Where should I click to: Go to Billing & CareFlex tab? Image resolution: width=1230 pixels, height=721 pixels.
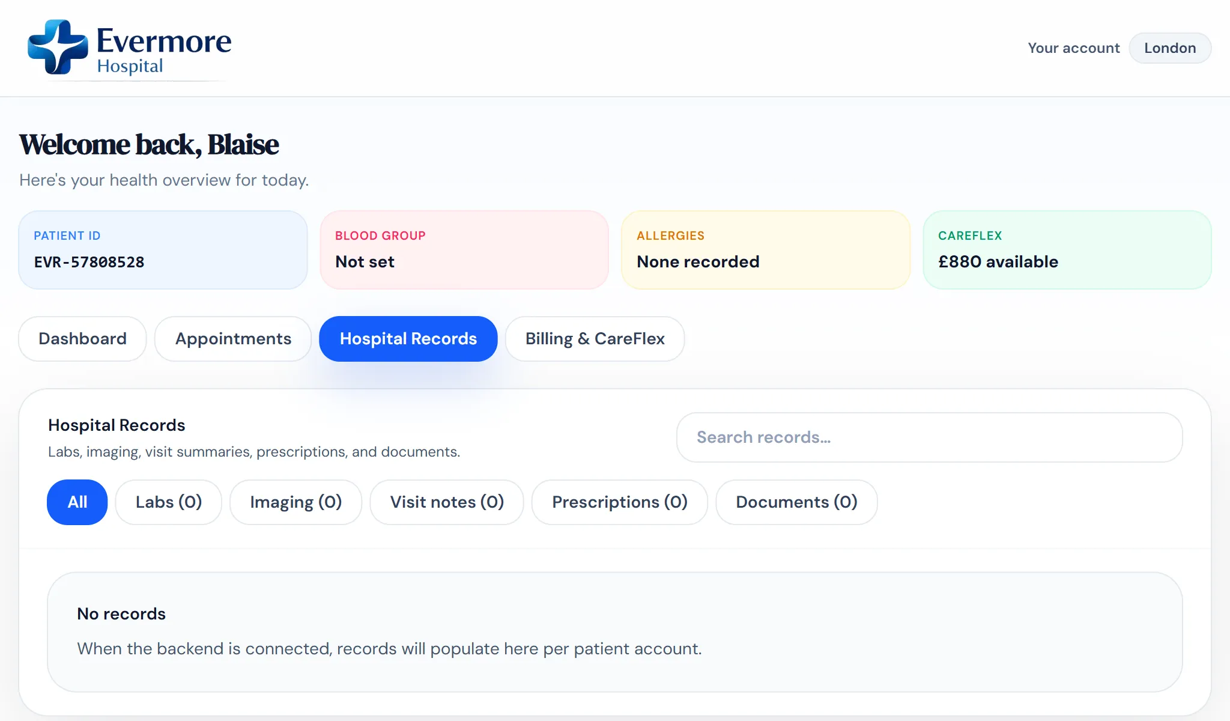tap(595, 339)
